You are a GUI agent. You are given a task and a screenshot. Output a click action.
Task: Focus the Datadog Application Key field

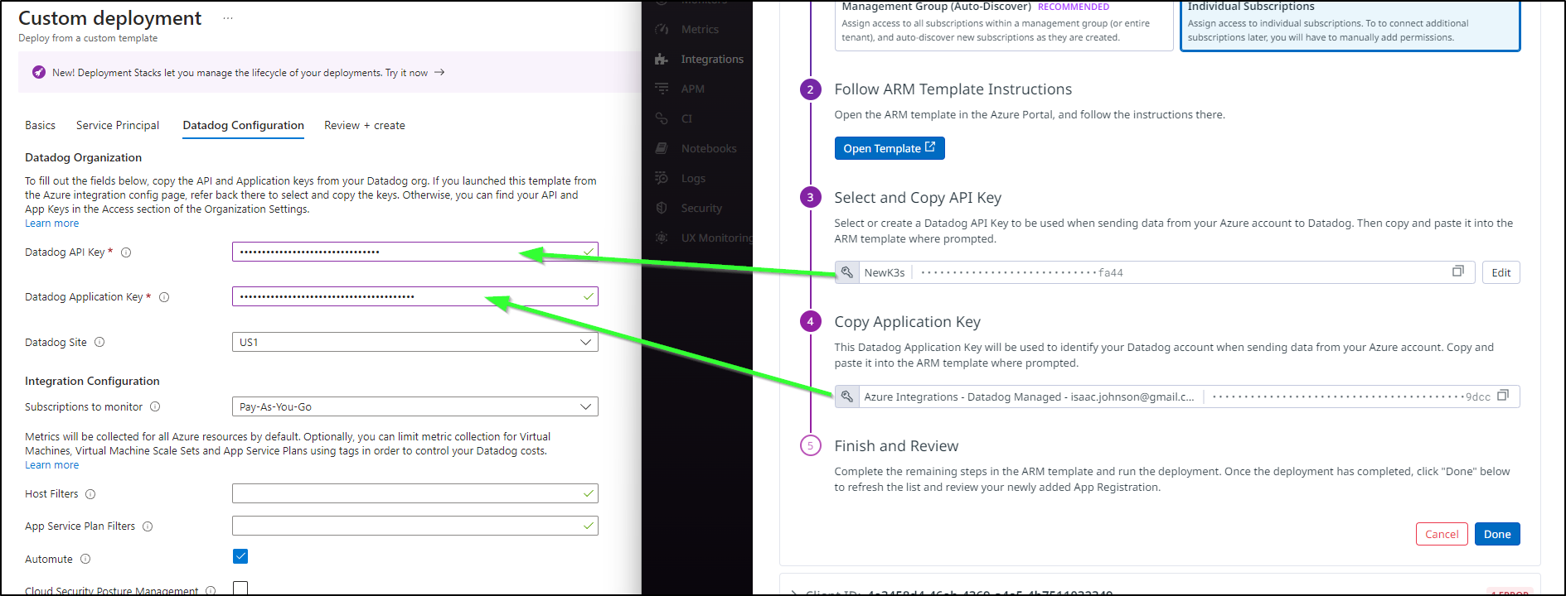pyautogui.click(x=415, y=296)
